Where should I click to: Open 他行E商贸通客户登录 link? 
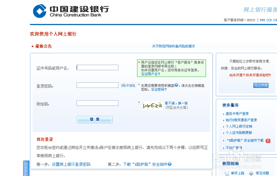tap(241, 120)
